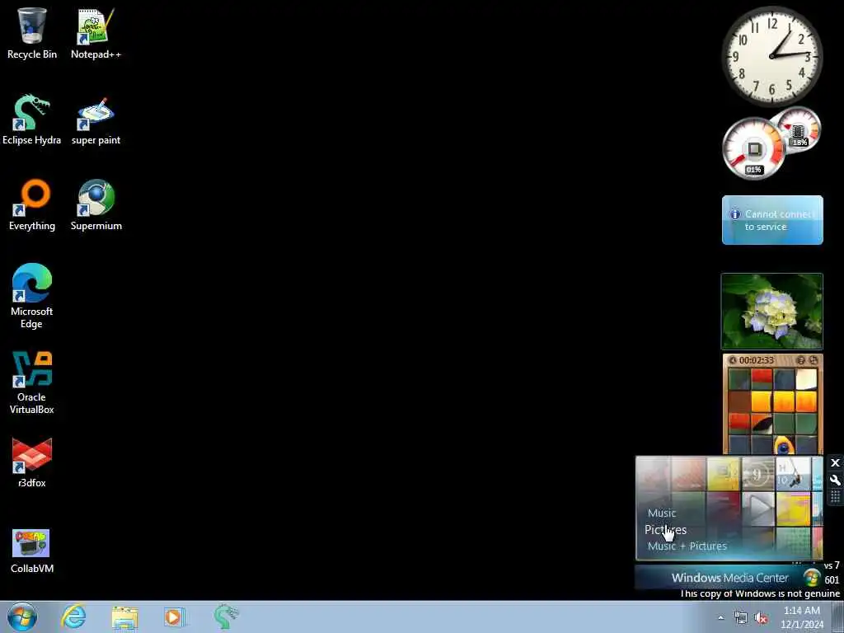Open Media Center gadget options wrench
This screenshot has width=844, height=633.
[835, 480]
